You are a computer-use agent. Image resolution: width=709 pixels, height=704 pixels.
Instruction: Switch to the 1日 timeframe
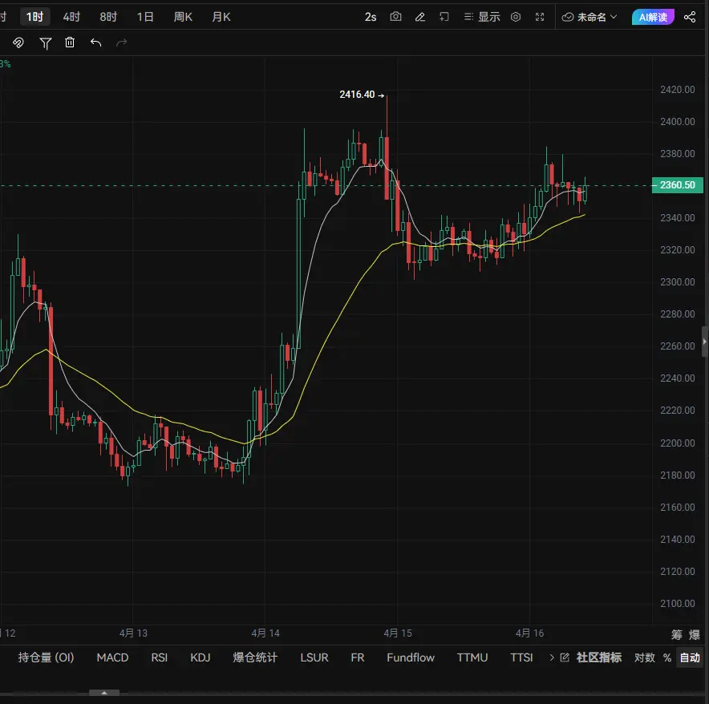[x=145, y=17]
